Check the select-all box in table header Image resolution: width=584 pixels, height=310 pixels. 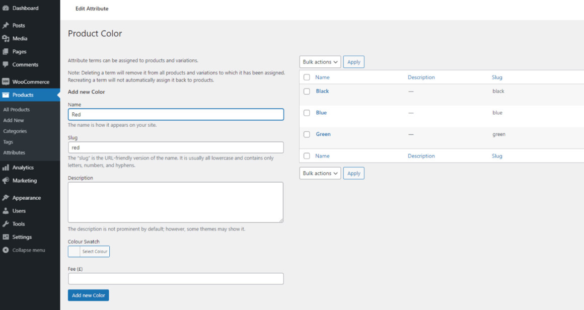click(x=307, y=77)
